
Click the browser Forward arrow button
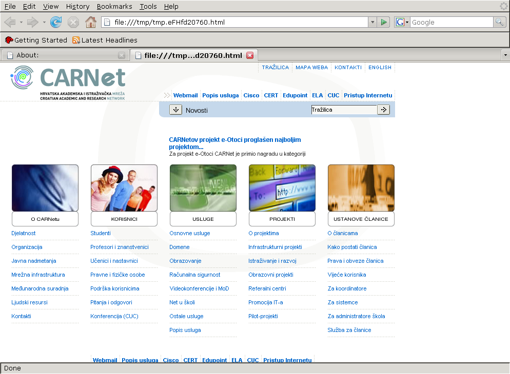tap(32, 22)
